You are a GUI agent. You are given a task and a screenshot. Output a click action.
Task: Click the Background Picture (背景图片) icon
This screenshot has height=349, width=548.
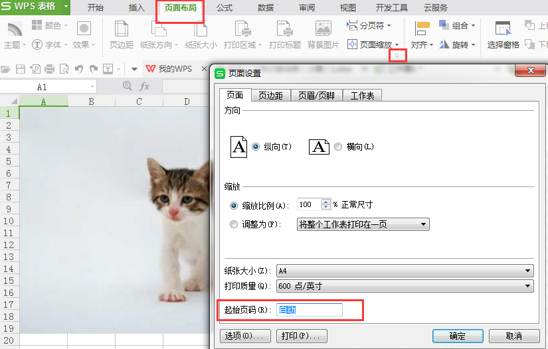[x=323, y=31]
